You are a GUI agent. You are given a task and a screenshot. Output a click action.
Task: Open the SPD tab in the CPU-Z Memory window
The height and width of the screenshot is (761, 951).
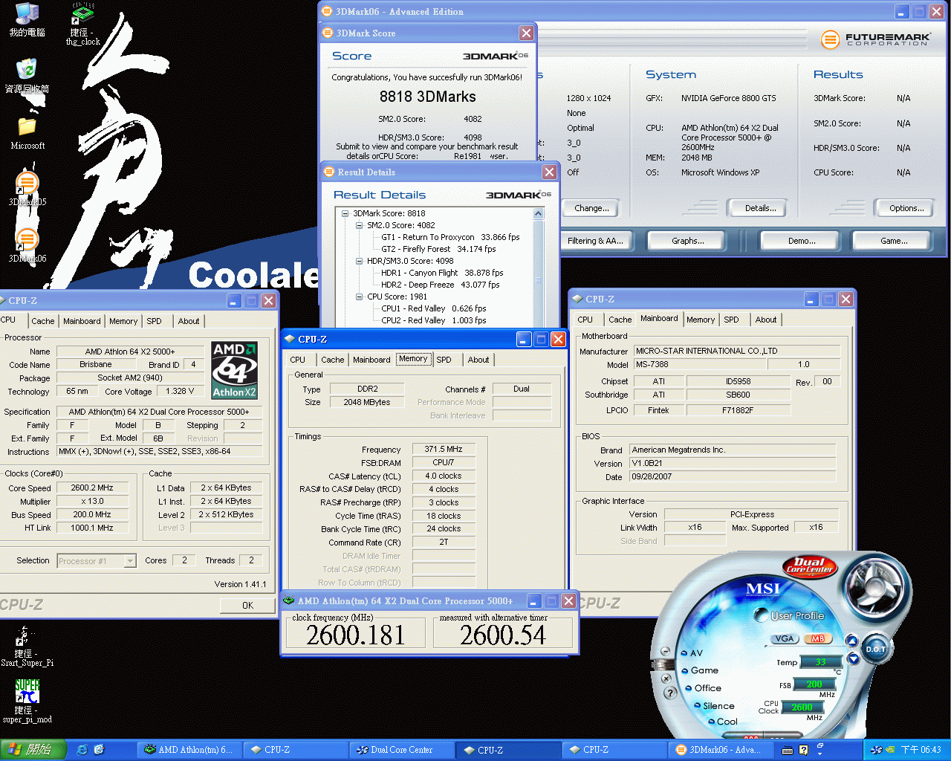point(444,360)
